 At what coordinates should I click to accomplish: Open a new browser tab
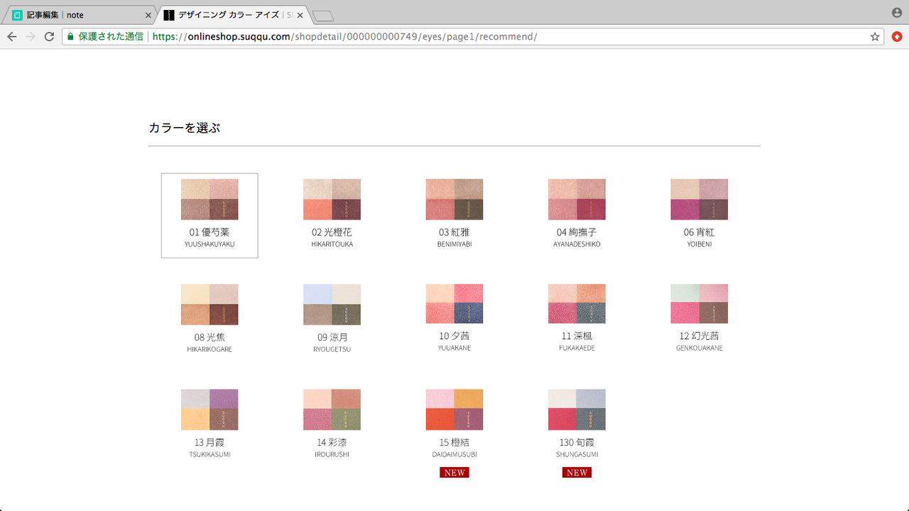click(322, 16)
